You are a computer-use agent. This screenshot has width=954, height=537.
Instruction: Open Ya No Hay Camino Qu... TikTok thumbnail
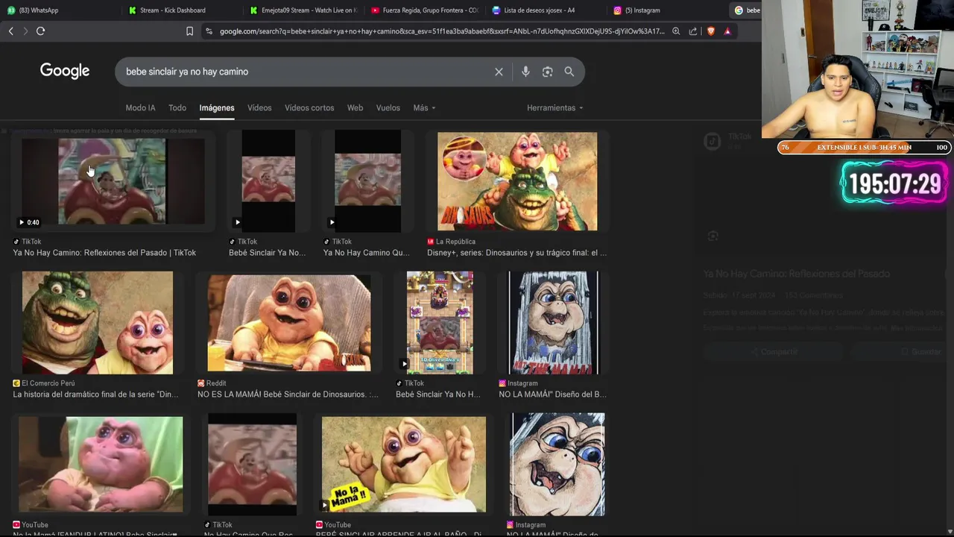(367, 181)
